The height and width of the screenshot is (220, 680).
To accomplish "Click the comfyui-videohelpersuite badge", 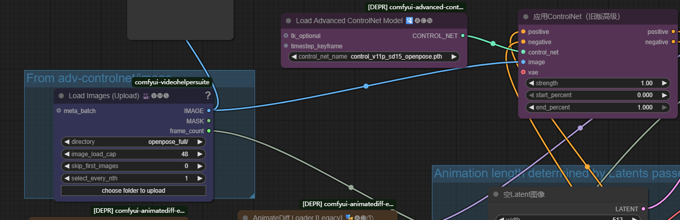I will point(172,82).
